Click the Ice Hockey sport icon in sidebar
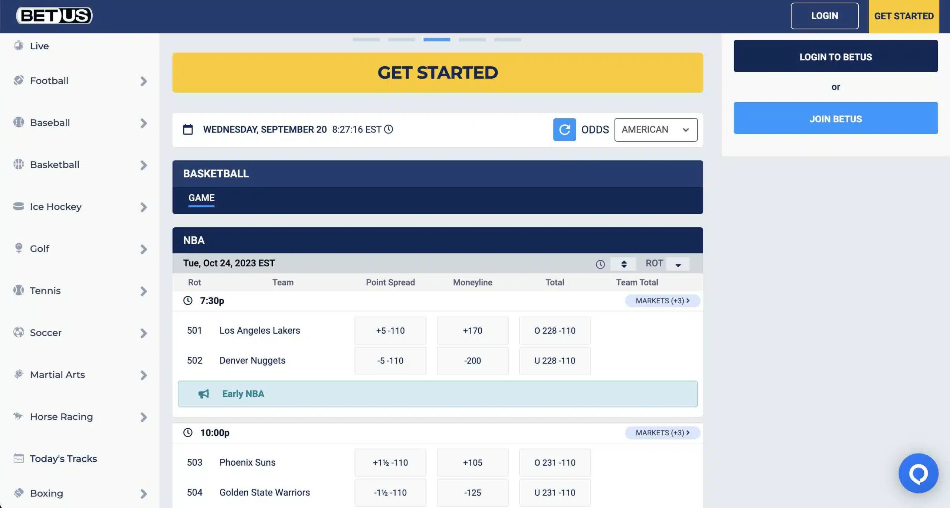Screen dimensions: 950x508 click(x=19, y=206)
